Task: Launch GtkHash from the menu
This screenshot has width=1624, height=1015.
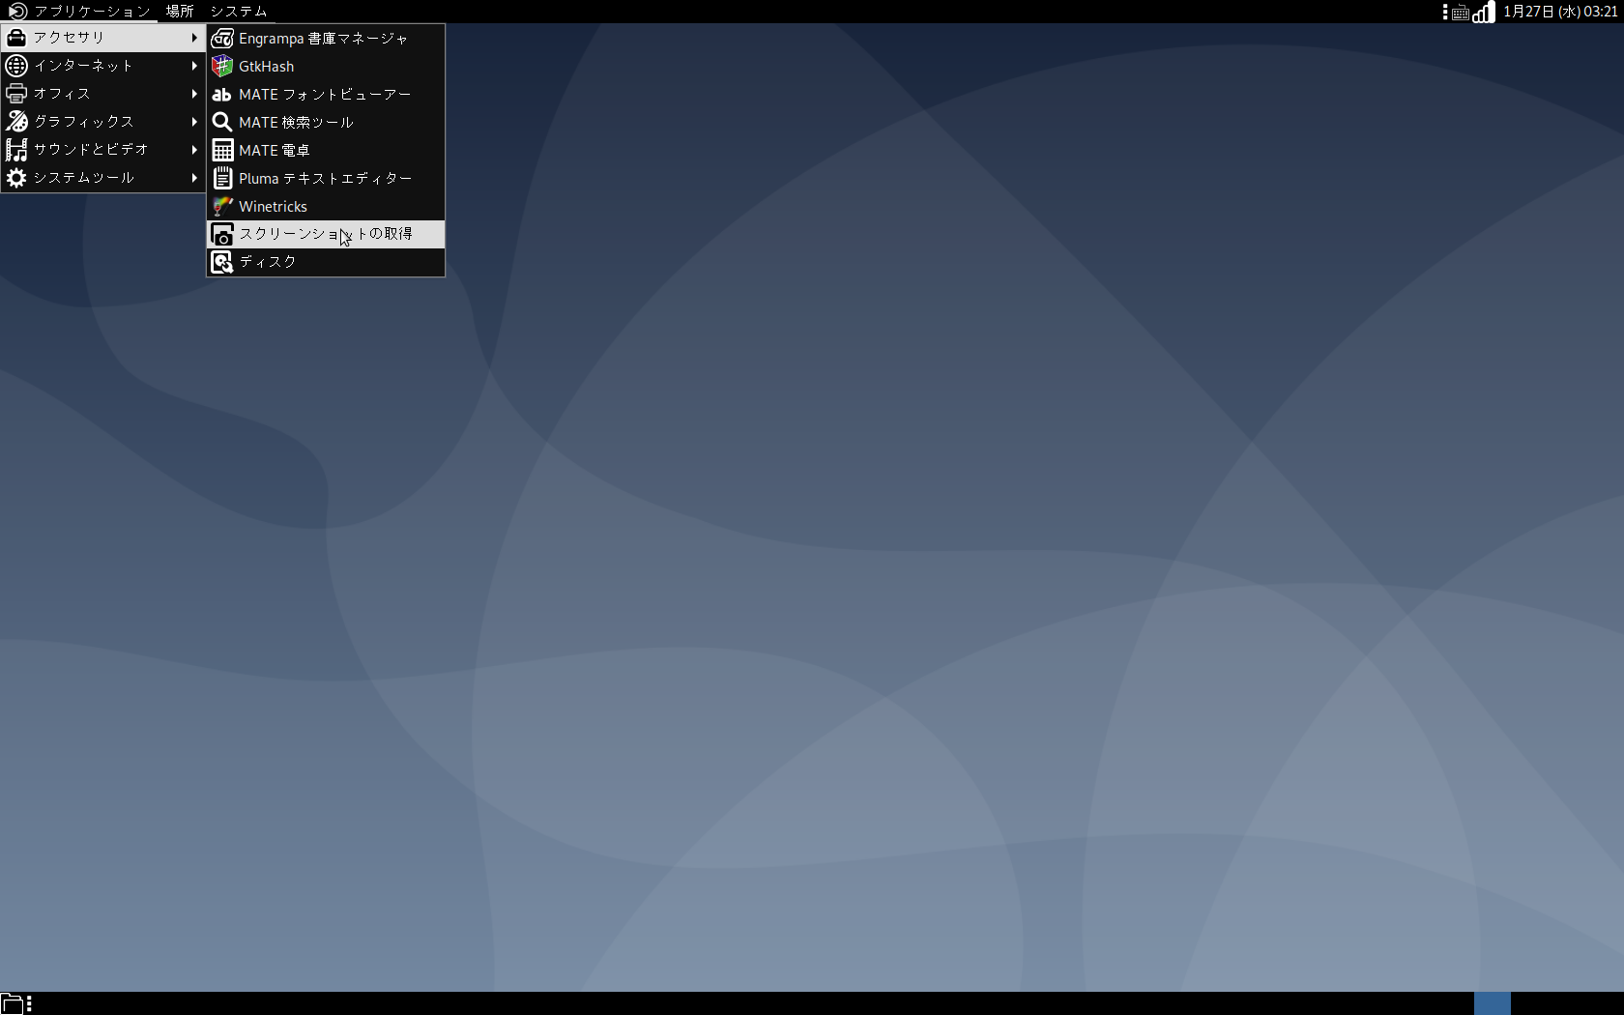Action: tap(326, 67)
